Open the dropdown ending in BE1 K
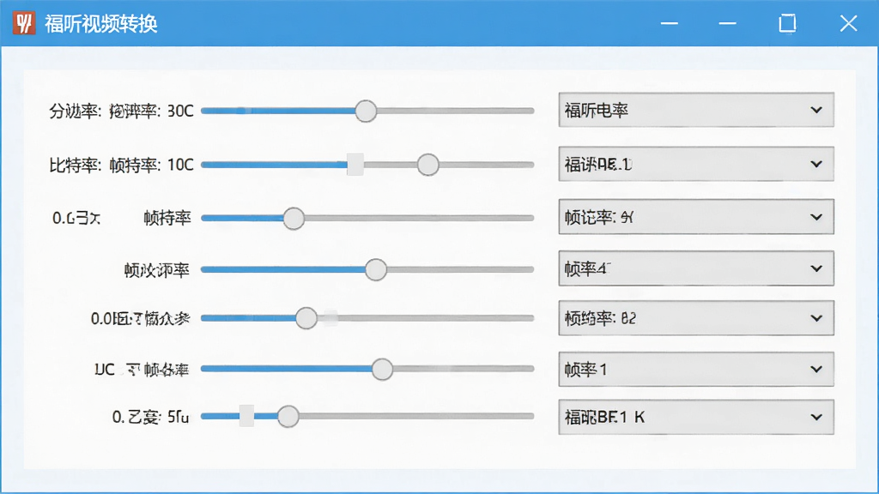879x494 pixels. tap(695, 417)
